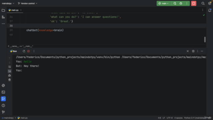Click line number 36 in gutter
This screenshot has width=213, height=120.
[x=11, y=17]
